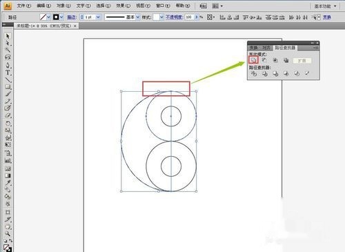The width and height of the screenshot is (345, 252).
Task: Click Intersect shape mode icon
Action: click(275, 60)
